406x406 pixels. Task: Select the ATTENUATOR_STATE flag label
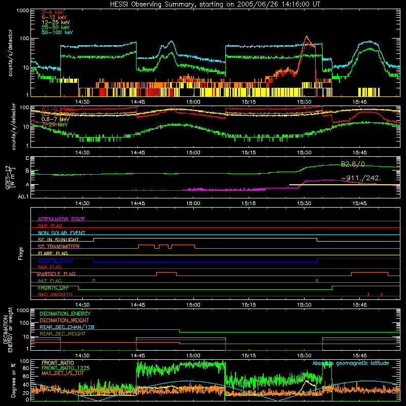point(61,219)
